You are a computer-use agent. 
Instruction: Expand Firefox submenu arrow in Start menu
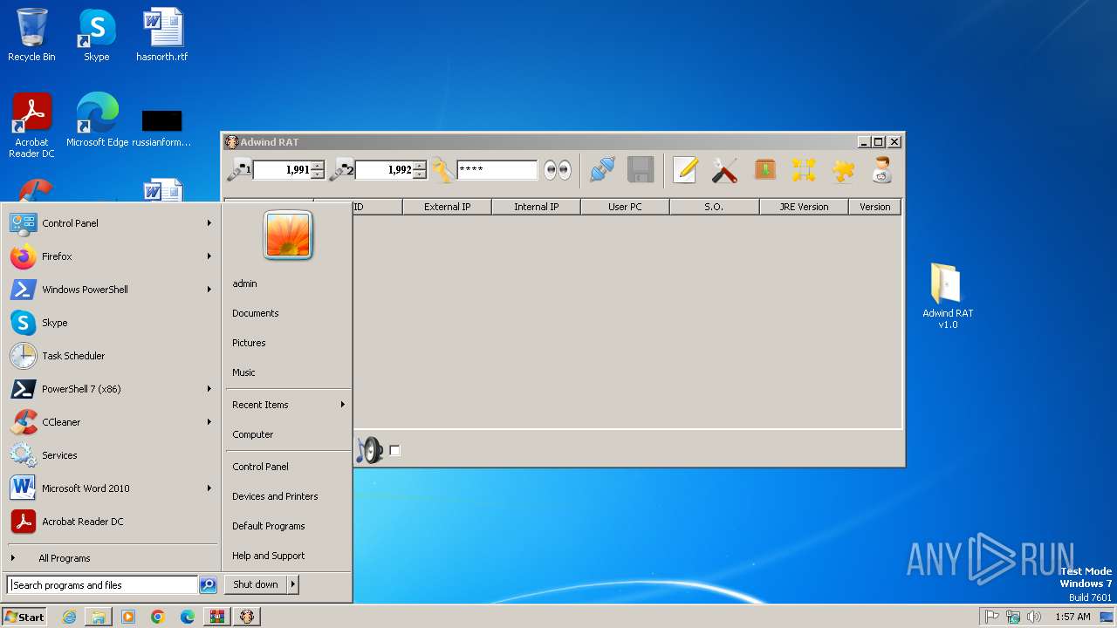pyautogui.click(x=209, y=256)
